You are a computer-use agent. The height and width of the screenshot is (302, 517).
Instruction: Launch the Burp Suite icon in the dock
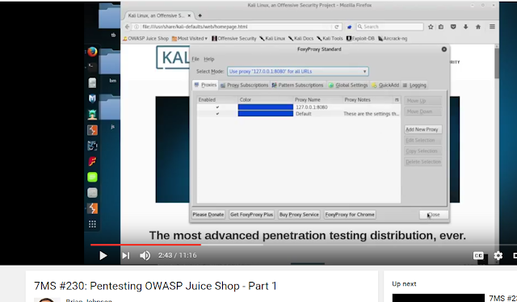(92, 130)
